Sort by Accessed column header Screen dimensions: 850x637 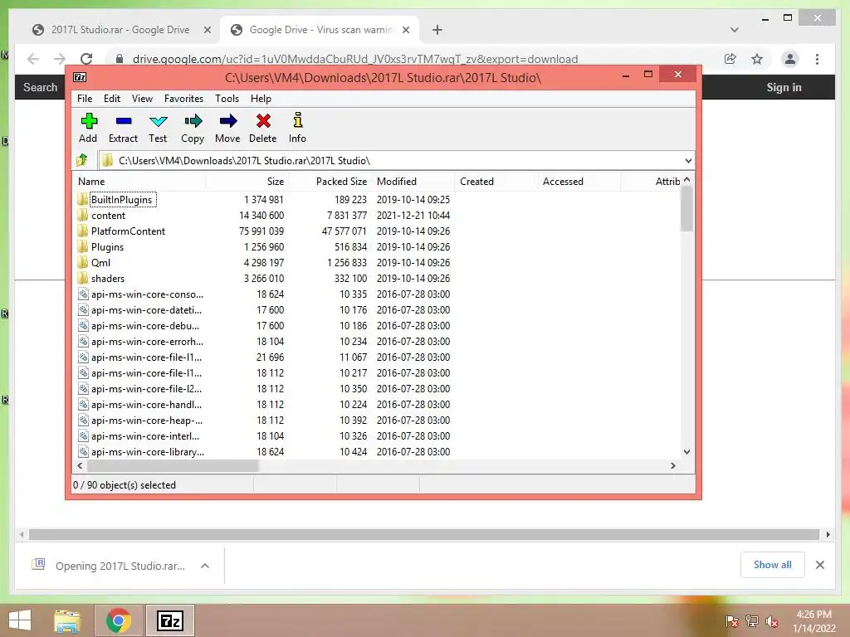(579, 182)
